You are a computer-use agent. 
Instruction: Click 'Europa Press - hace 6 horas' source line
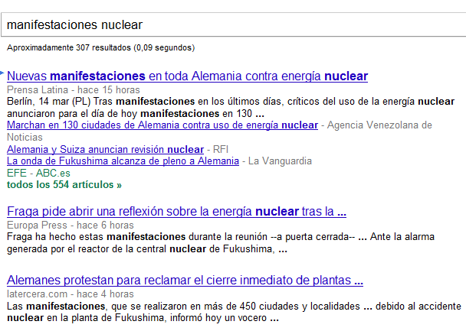71,226
